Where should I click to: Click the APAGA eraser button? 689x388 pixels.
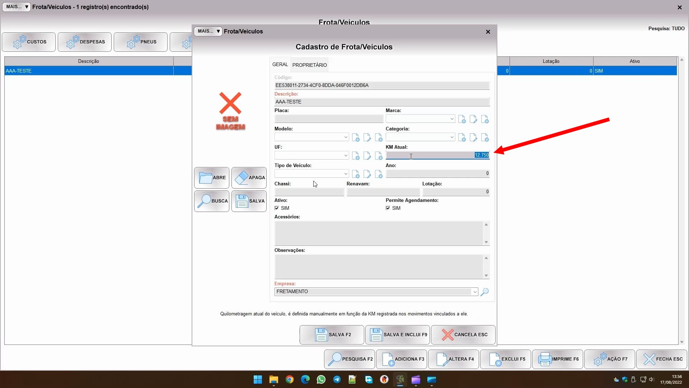pyautogui.click(x=249, y=177)
